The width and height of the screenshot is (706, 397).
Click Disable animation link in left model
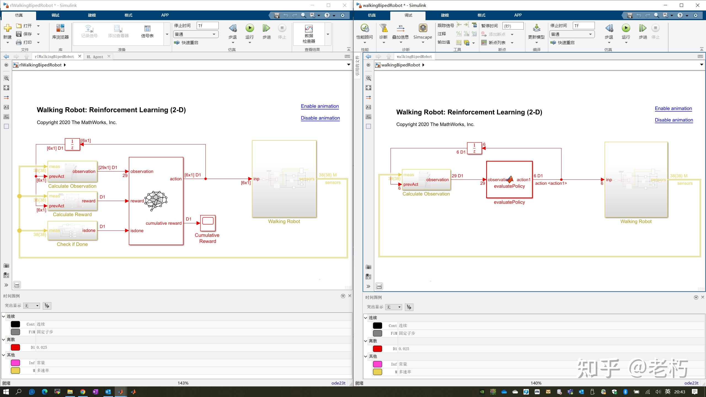pyautogui.click(x=320, y=118)
